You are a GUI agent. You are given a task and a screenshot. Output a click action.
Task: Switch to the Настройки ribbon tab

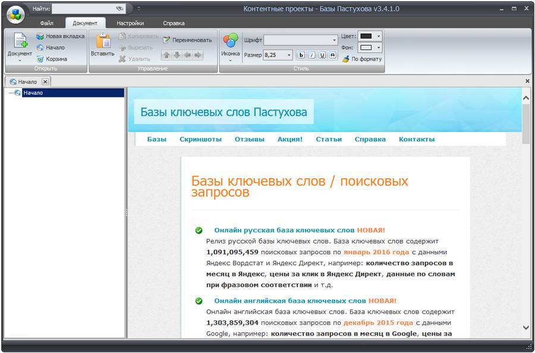130,23
